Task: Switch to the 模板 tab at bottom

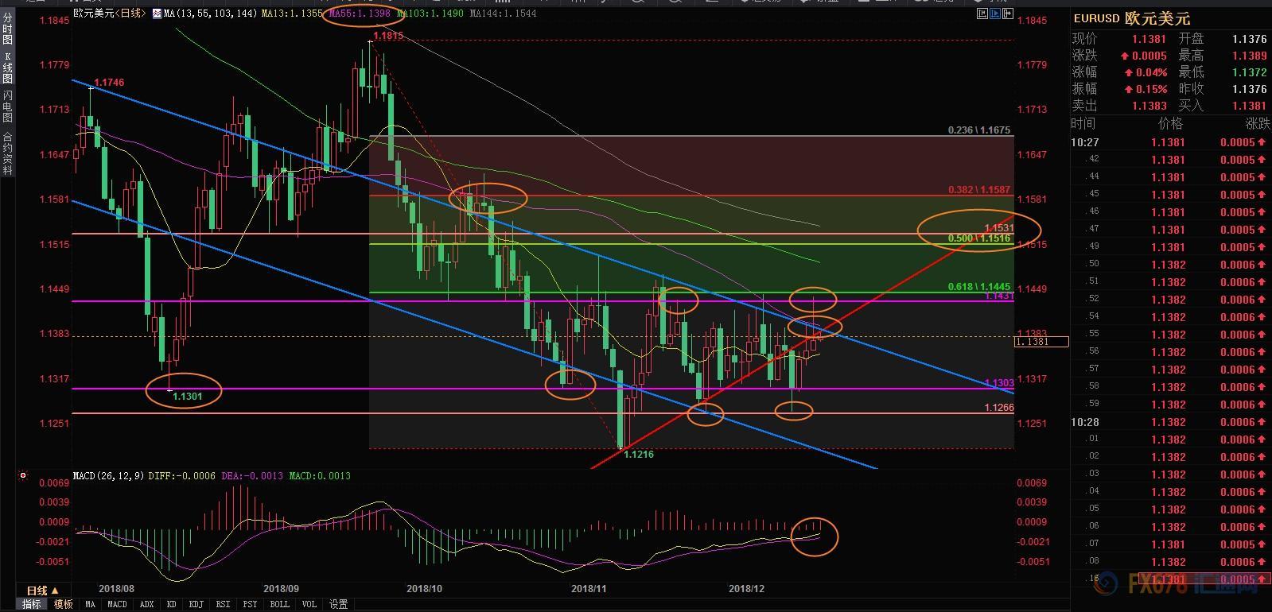Action: click(x=63, y=604)
